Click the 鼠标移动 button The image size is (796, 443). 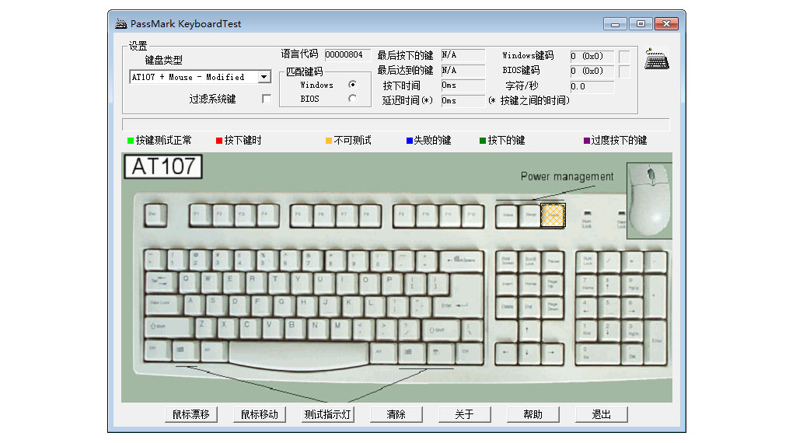[x=260, y=414]
